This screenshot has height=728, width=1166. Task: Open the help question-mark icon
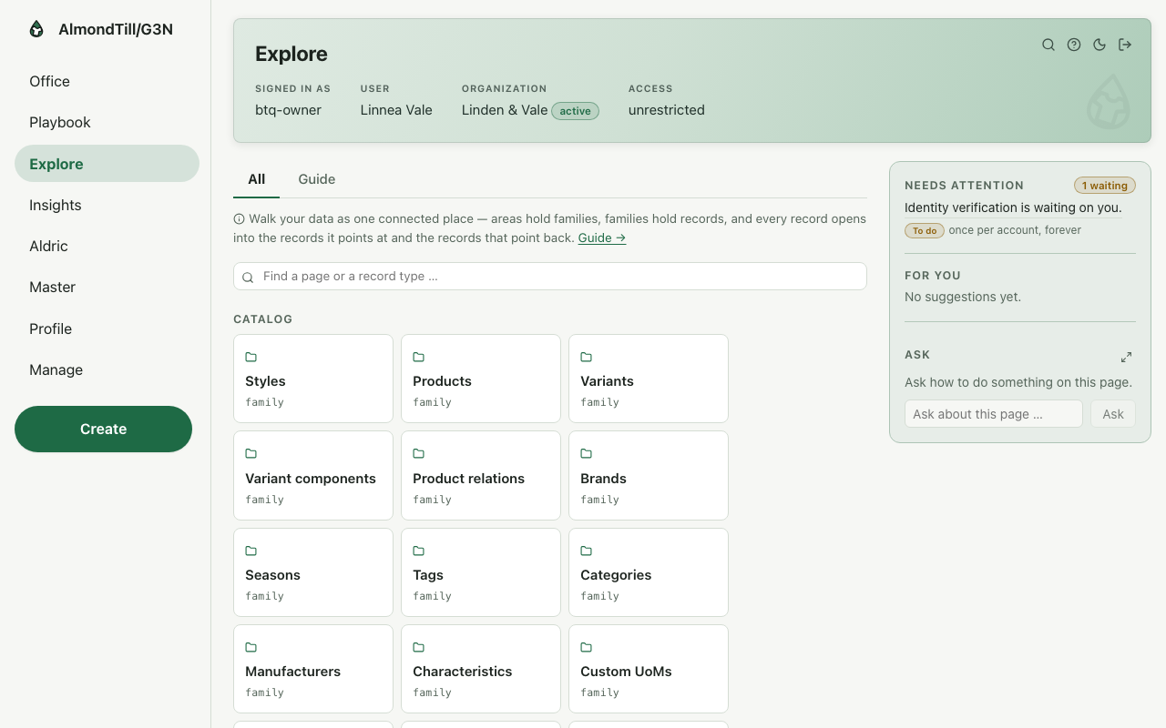tap(1074, 45)
